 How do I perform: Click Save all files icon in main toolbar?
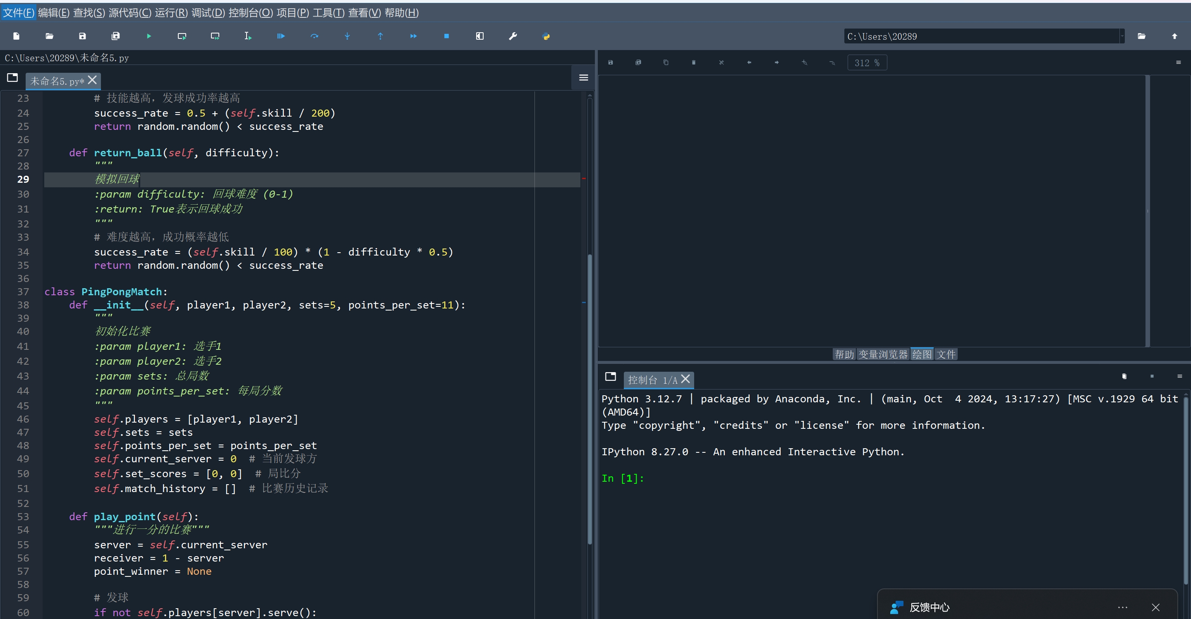(115, 36)
